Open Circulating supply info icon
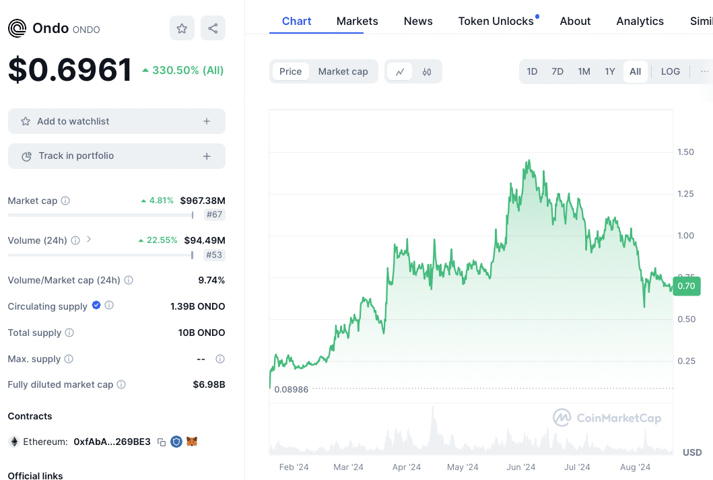The width and height of the screenshot is (713, 480). coord(109,305)
